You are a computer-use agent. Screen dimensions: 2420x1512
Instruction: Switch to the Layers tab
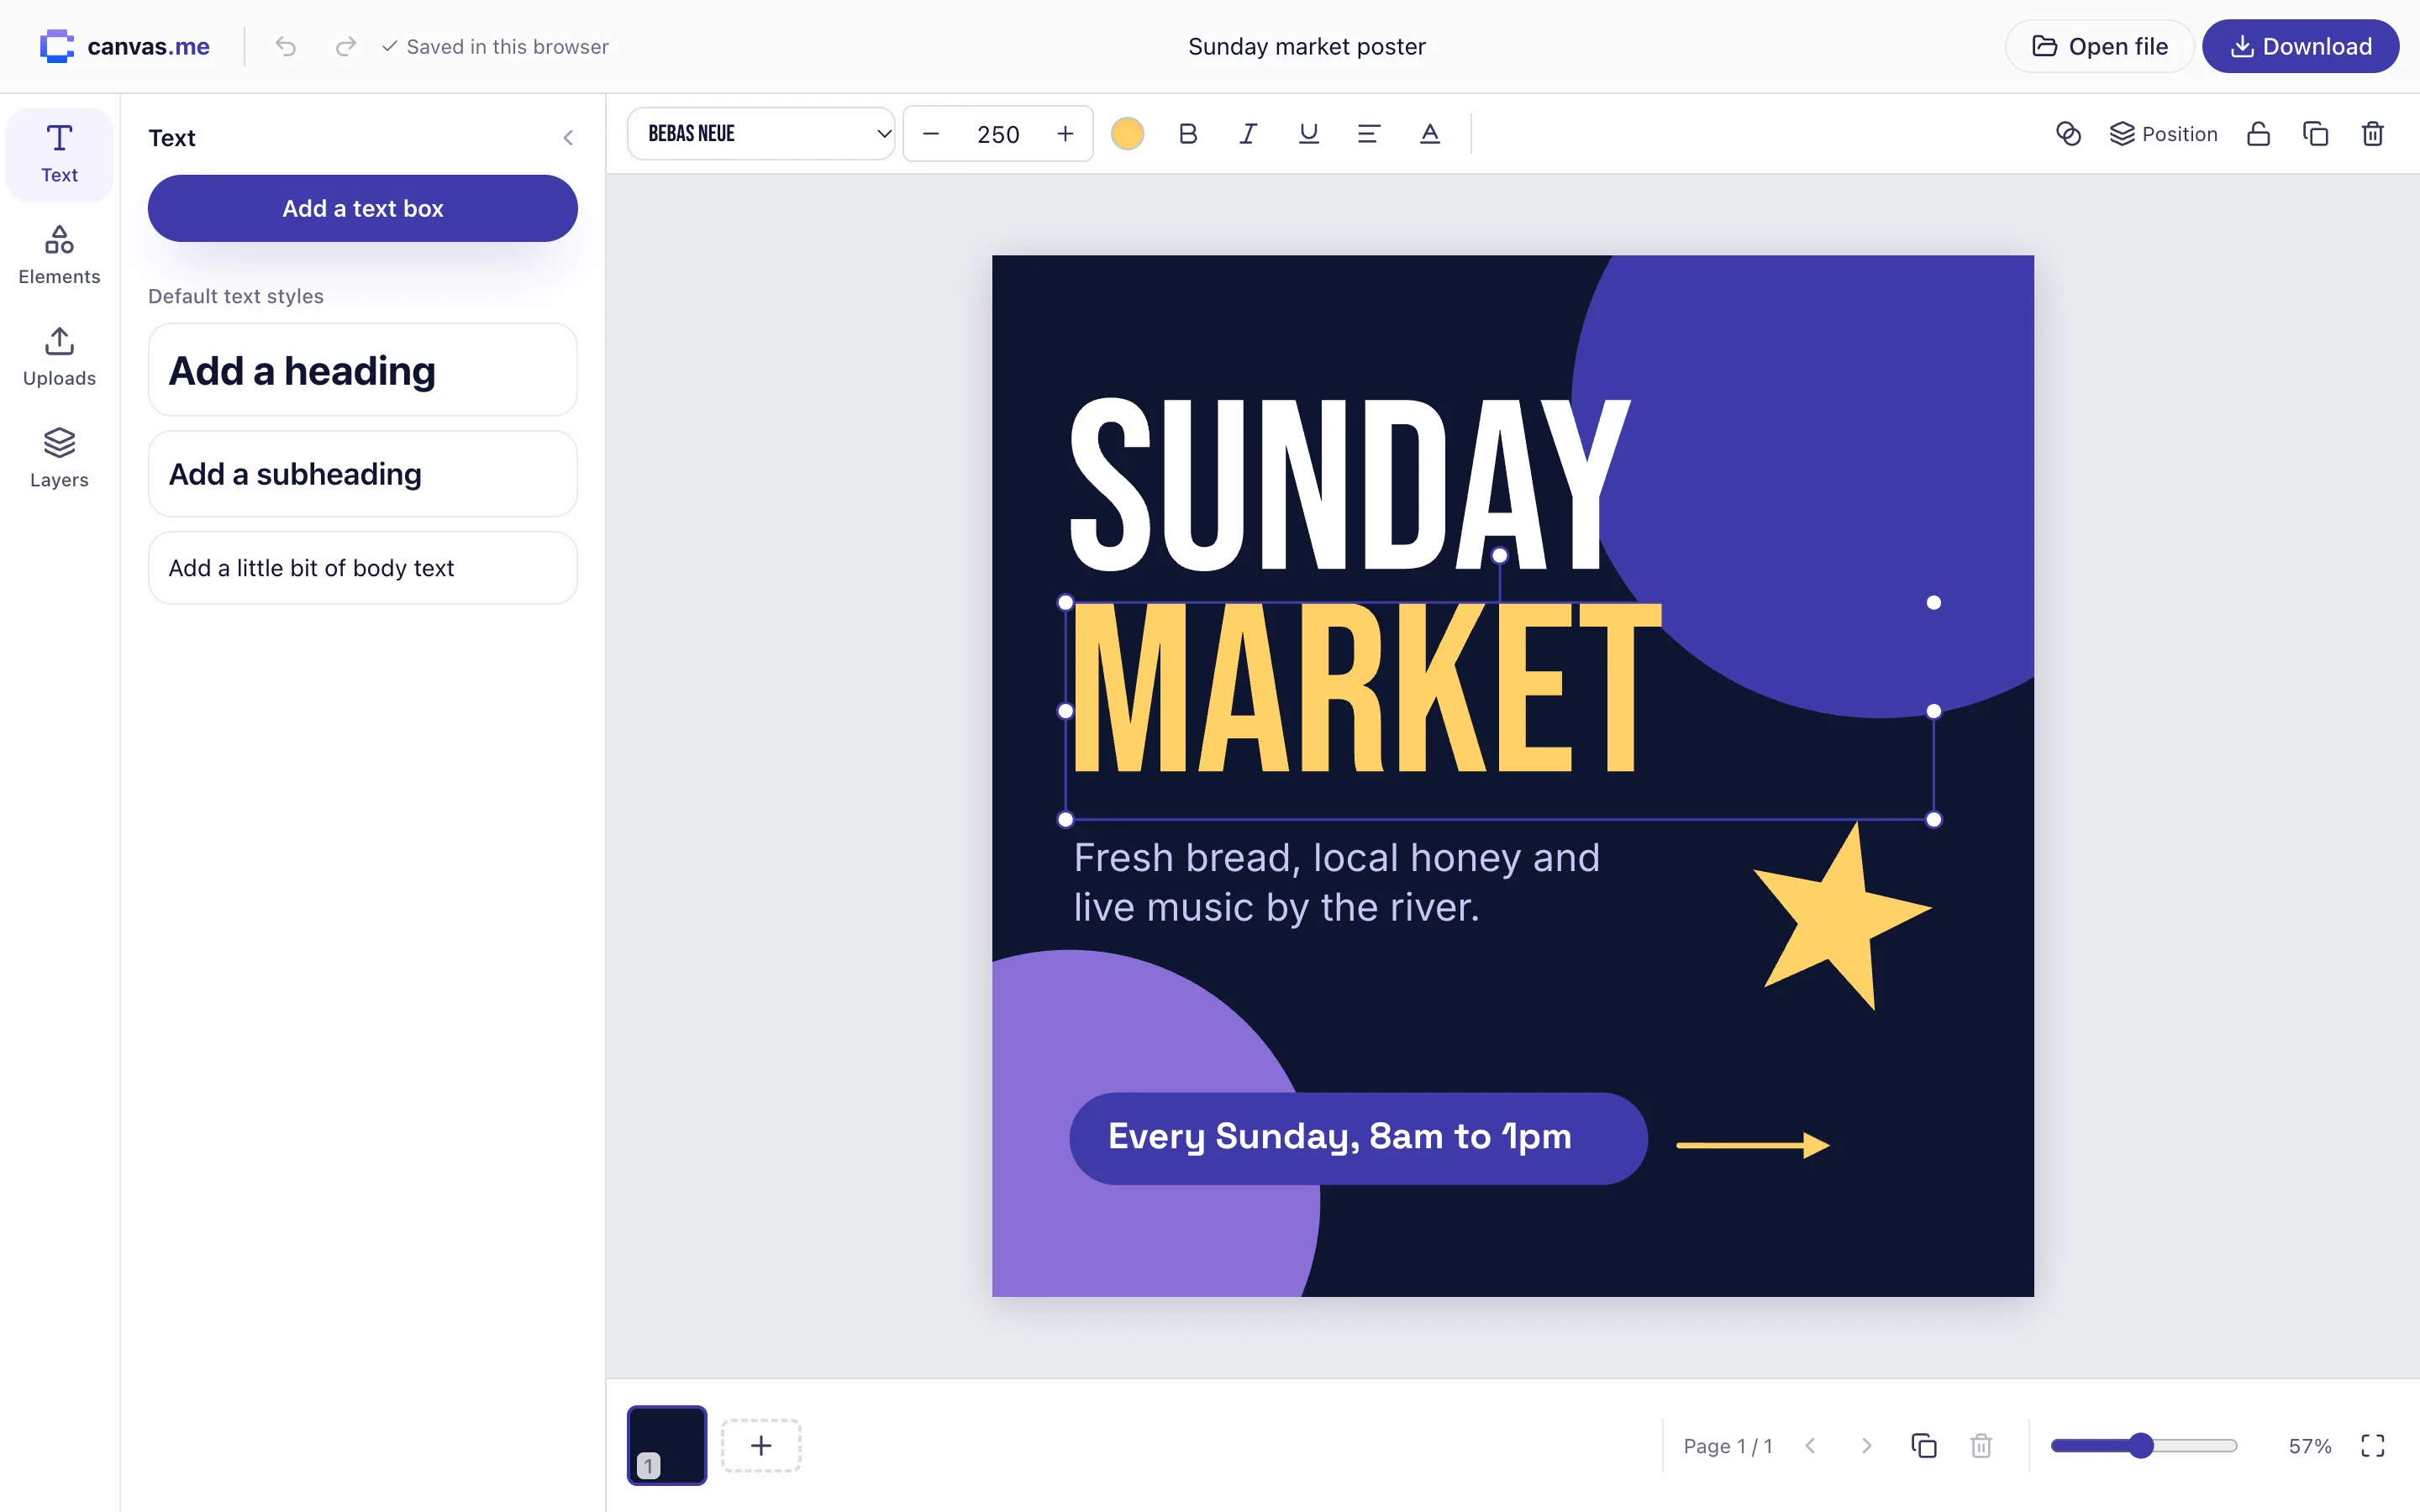59,459
